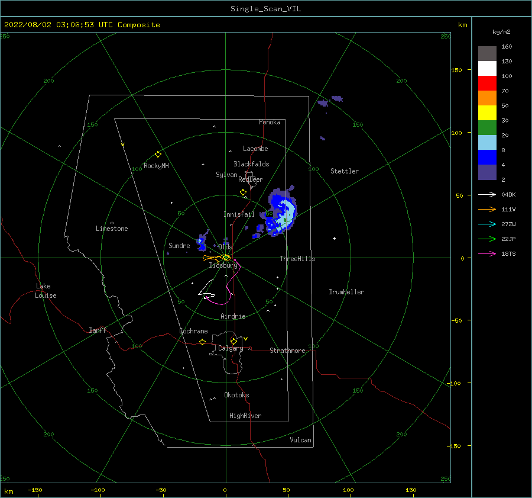The width and height of the screenshot is (532, 498).
Task: Select the purple 2-4 legend color swatch
Action: [487, 172]
